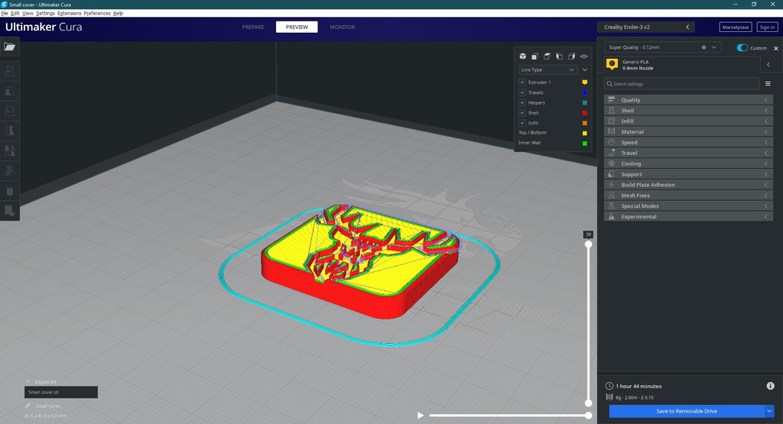This screenshot has width=783, height=424.
Task: Click the 3D view camera icon
Action: [x=523, y=57]
